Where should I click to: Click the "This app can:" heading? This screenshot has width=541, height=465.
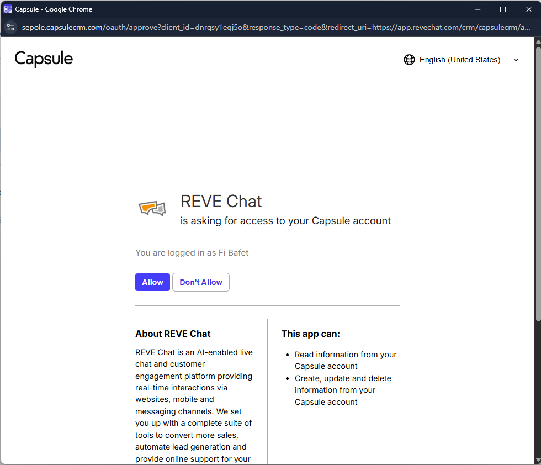click(310, 334)
